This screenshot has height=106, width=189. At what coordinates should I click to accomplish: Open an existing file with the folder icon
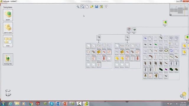tap(92, 6)
